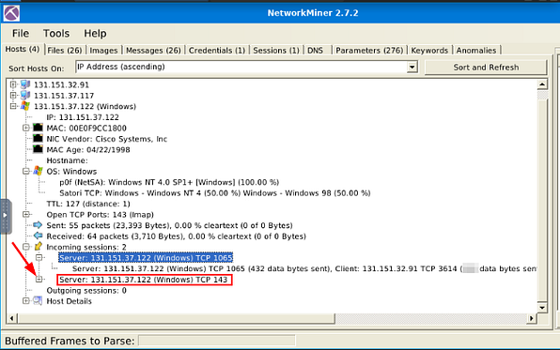The width and height of the screenshot is (560, 350).
Task: Expand the MAC: 00E0F9CC1800 node
Action: click(26, 128)
